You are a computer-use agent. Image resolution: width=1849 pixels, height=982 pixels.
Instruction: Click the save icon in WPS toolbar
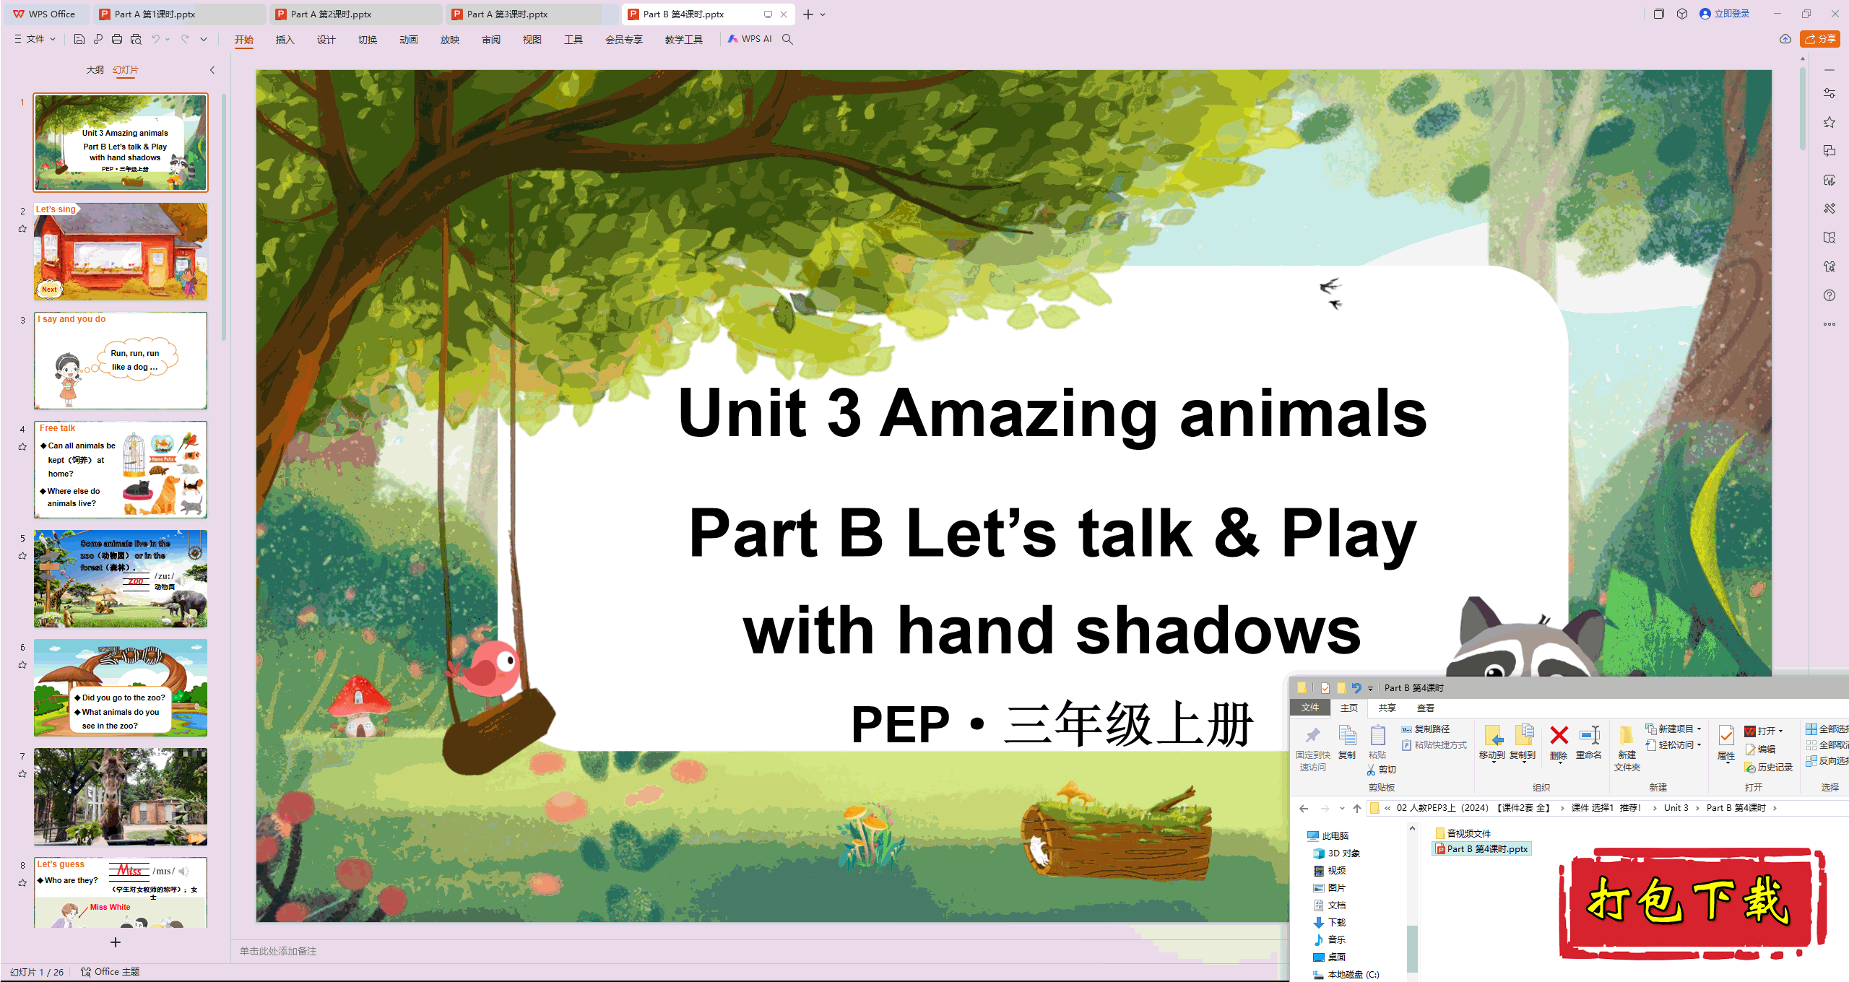(79, 39)
